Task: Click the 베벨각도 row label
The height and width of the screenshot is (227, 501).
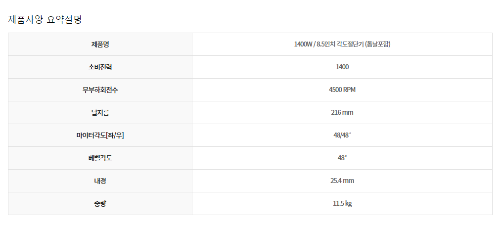Action: [x=100, y=158]
